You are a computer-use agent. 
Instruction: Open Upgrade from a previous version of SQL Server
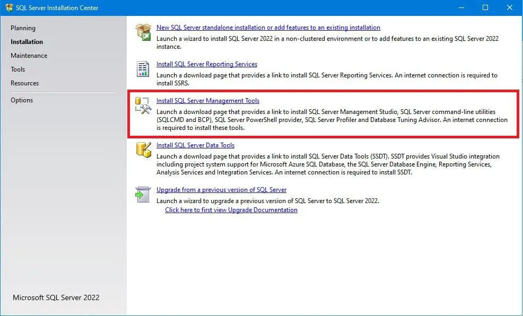[x=222, y=189]
